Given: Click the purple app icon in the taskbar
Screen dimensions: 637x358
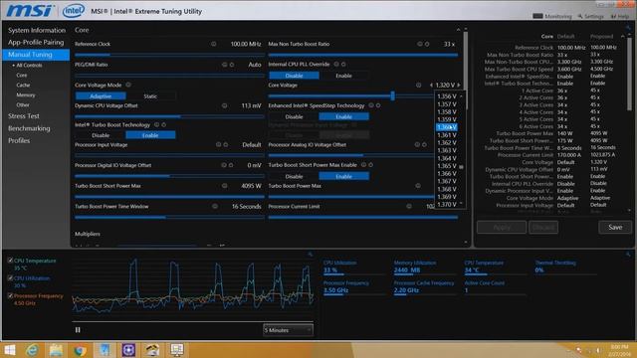Looking at the screenshot, I should coord(128,350).
